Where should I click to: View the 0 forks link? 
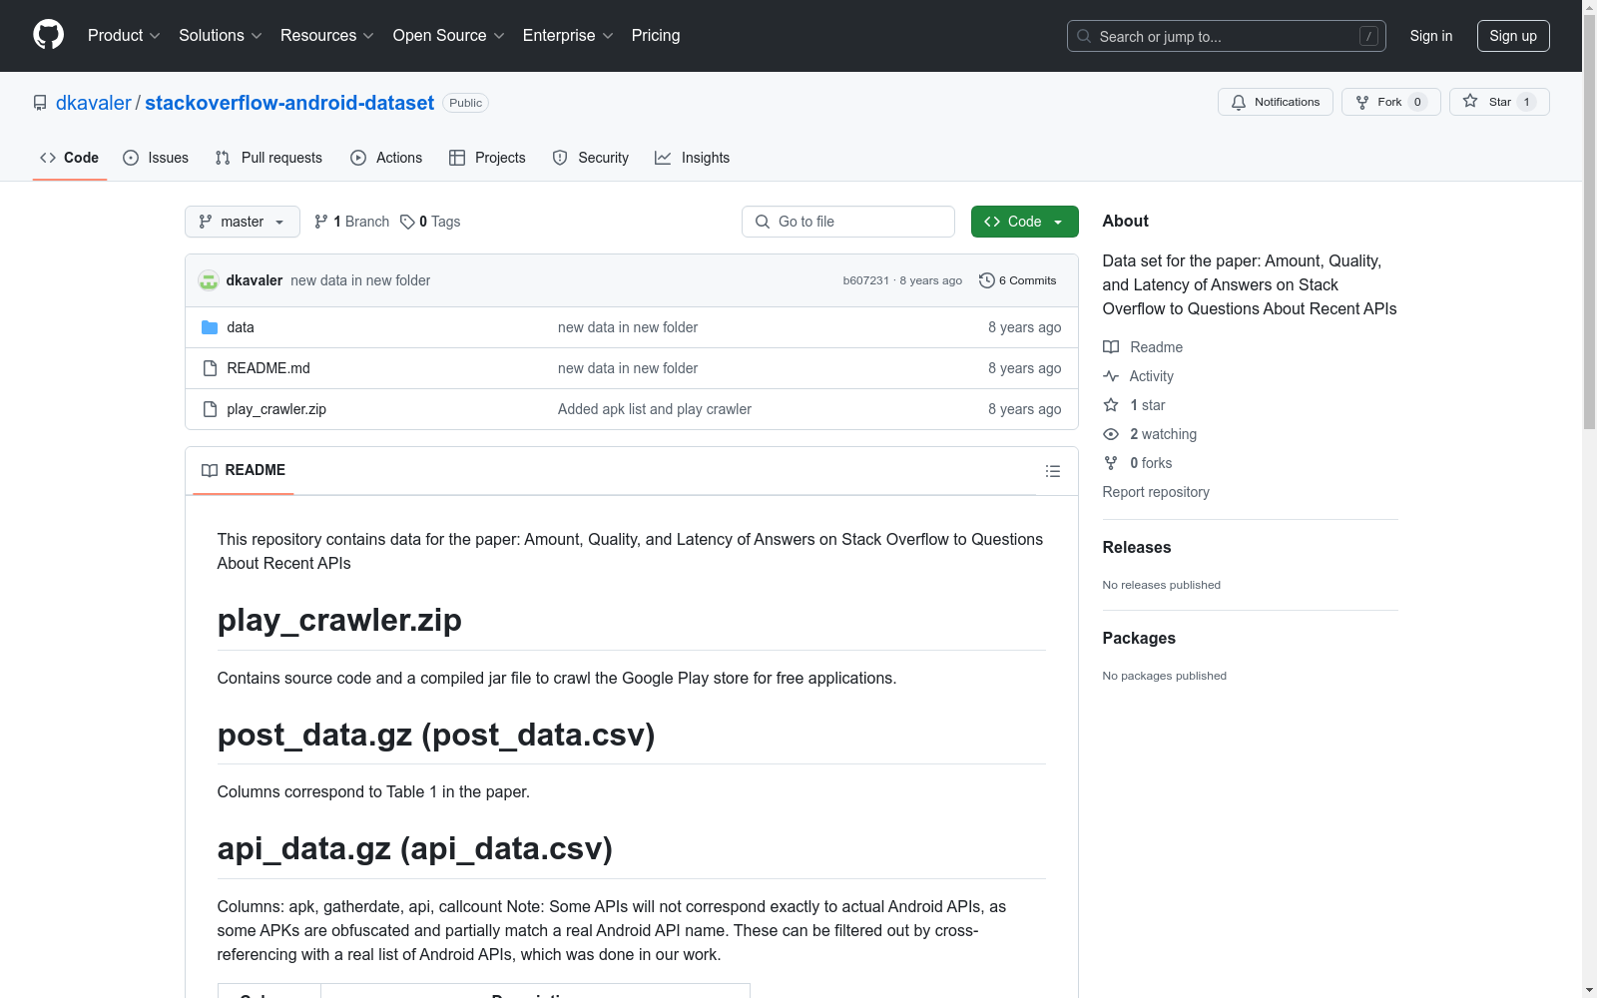pyautogui.click(x=1138, y=463)
